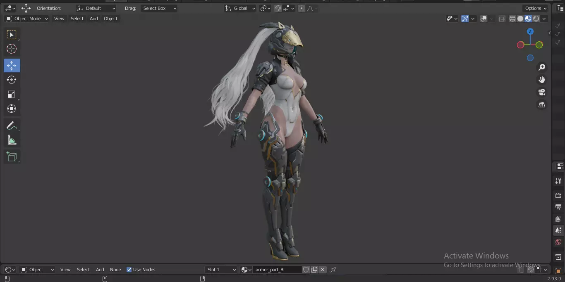Choose the Move tool in left toolbar

tap(12, 65)
